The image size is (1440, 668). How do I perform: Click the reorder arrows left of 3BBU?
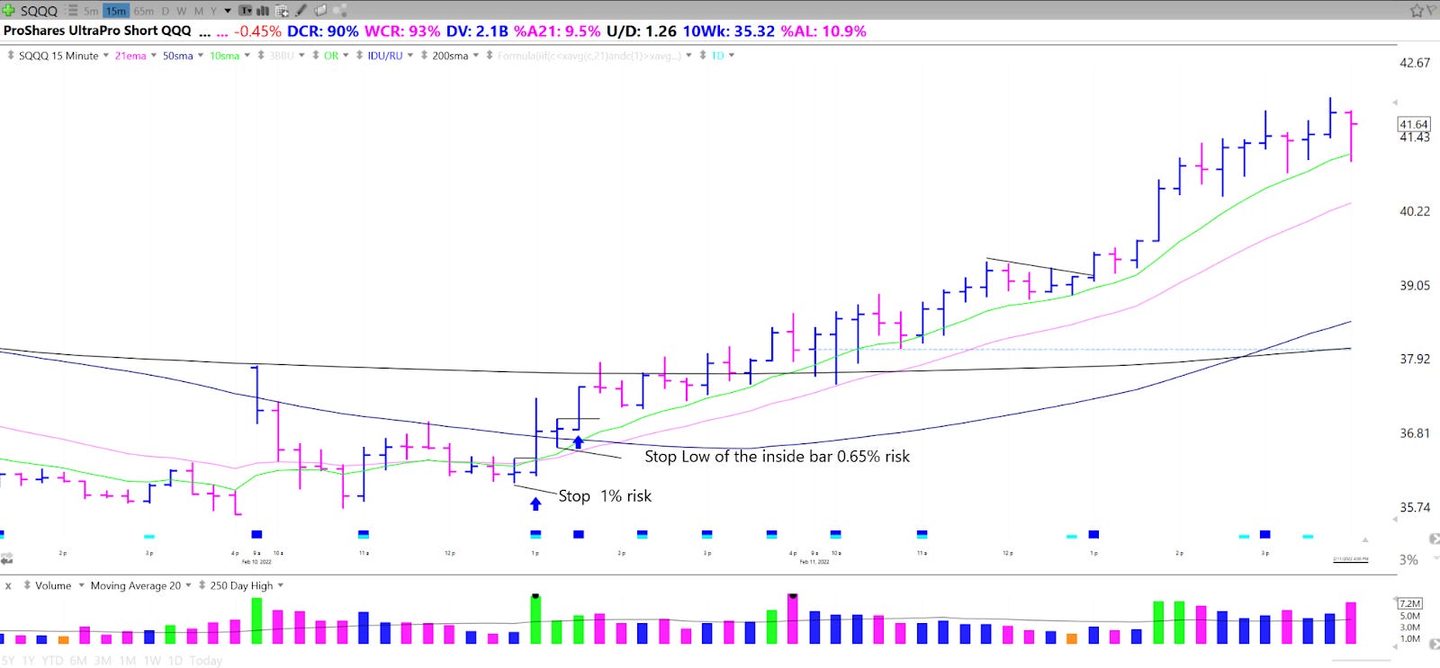coord(261,56)
